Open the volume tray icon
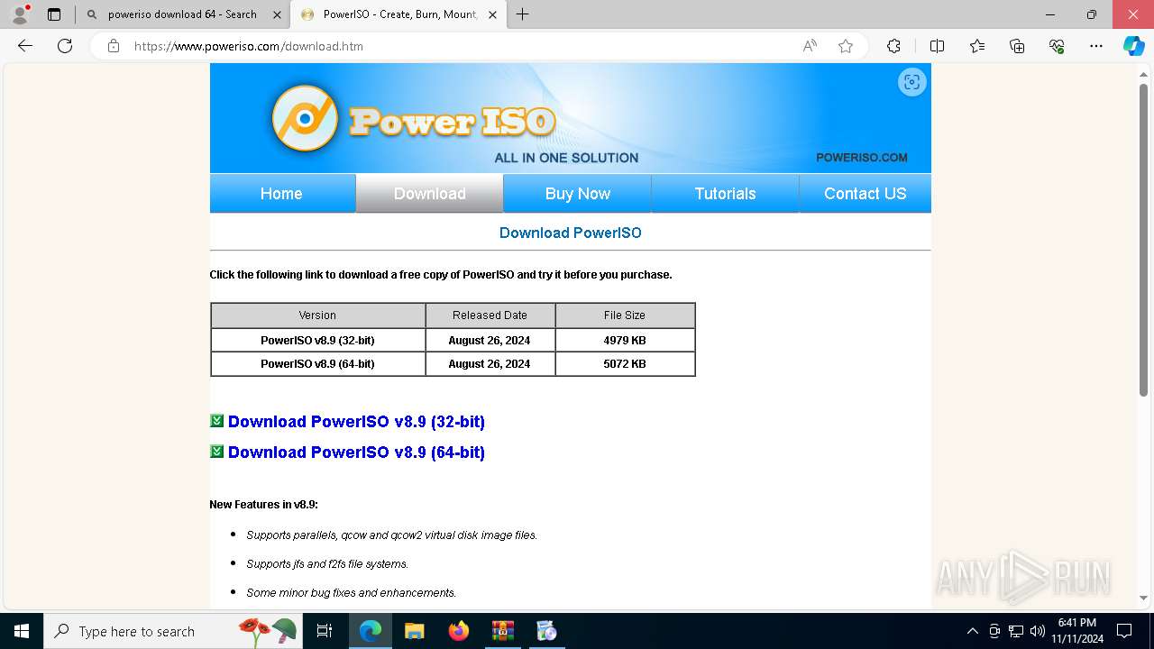1154x649 pixels. click(1037, 631)
